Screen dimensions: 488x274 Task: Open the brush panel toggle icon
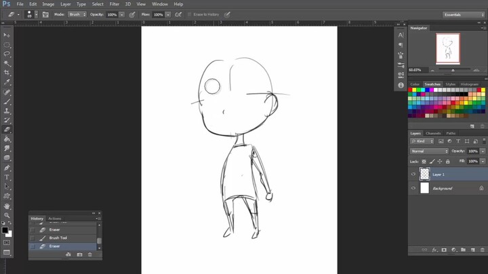click(45, 15)
